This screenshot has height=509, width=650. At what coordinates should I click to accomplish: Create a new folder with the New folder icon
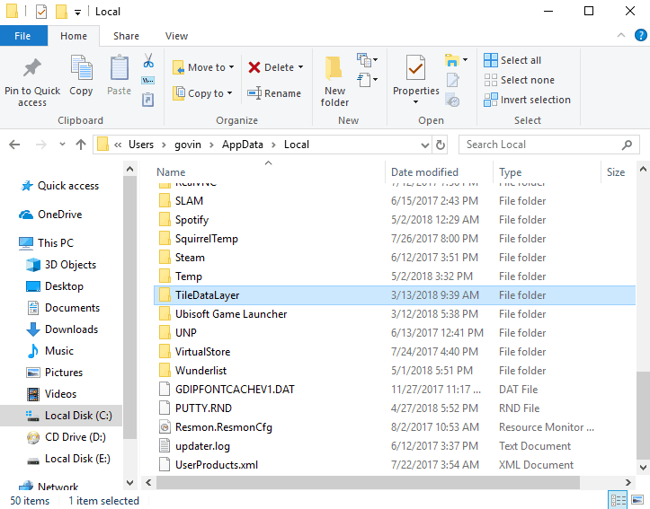[334, 70]
